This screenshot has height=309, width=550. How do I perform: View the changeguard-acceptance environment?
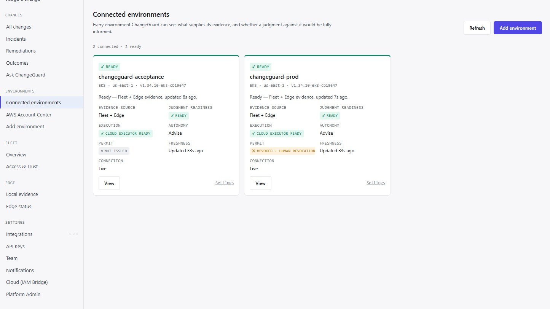(x=109, y=183)
